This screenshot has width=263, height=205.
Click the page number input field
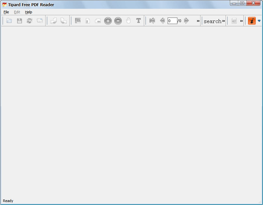(172, 21)
